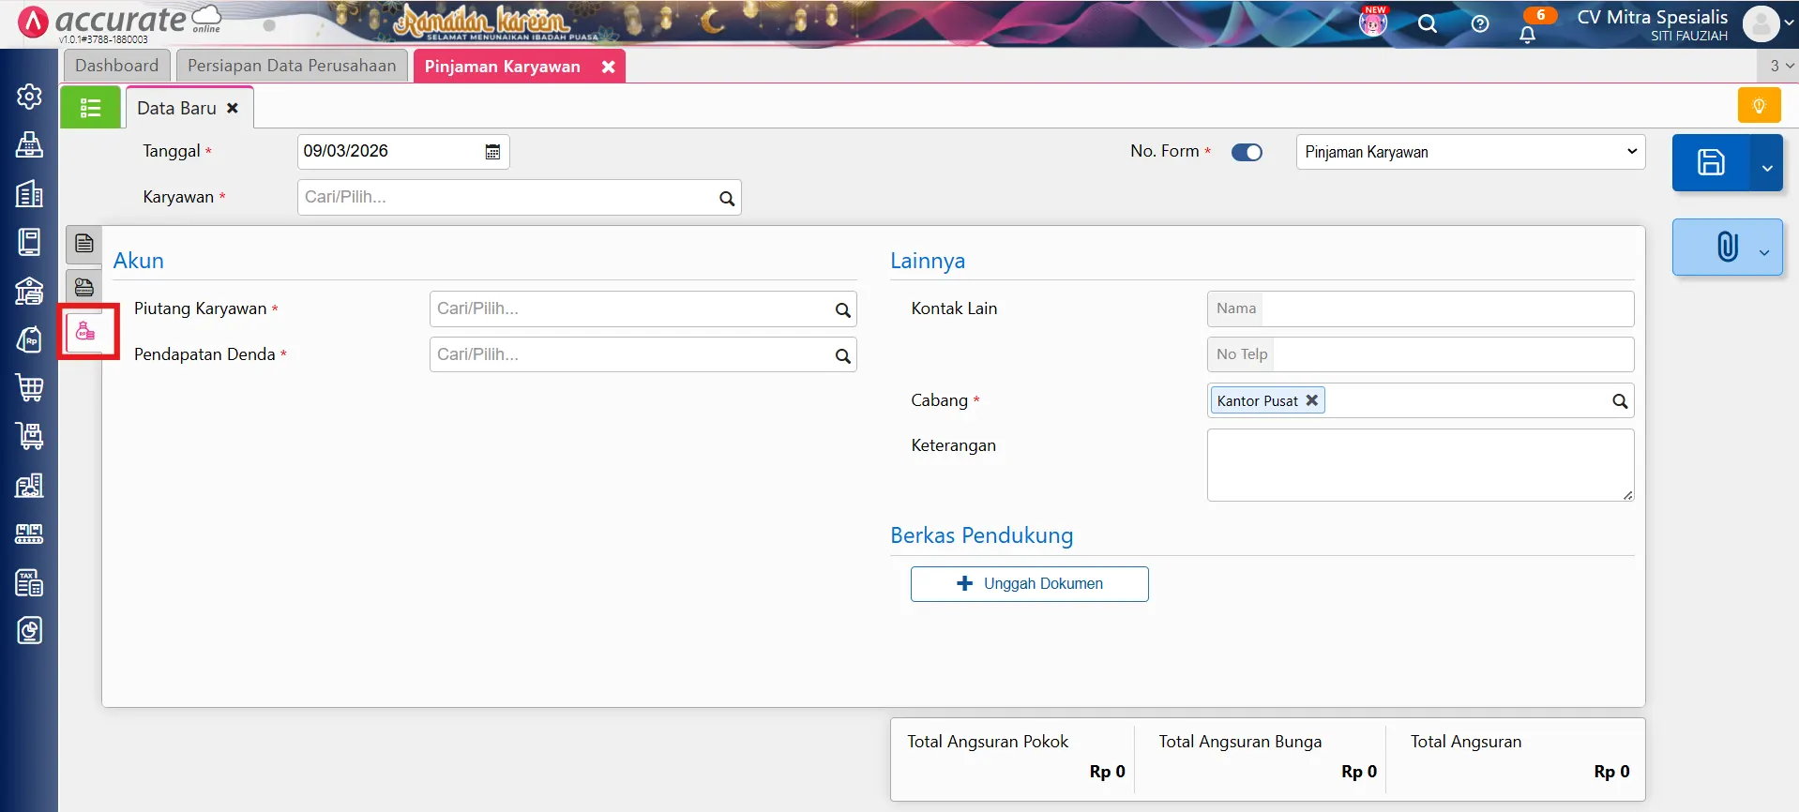Click the search magnifier in the header

[x=1427, y=24]
